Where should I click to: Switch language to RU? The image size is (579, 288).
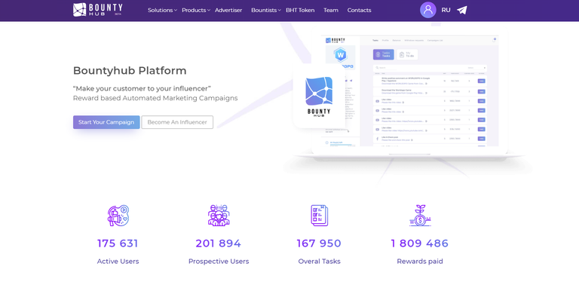click(x=446, y=10)
